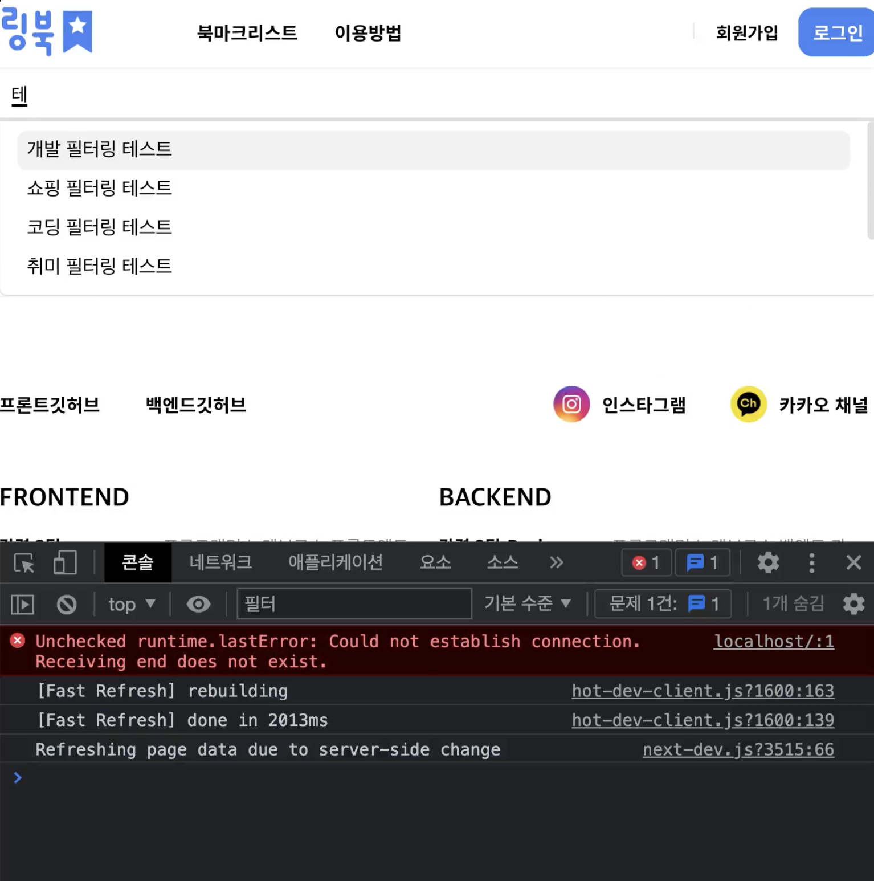Click the Fast Refresh done in 2013ms log
Image resolution: width=874 pixels, height=881 pixels.
[182, 721]
